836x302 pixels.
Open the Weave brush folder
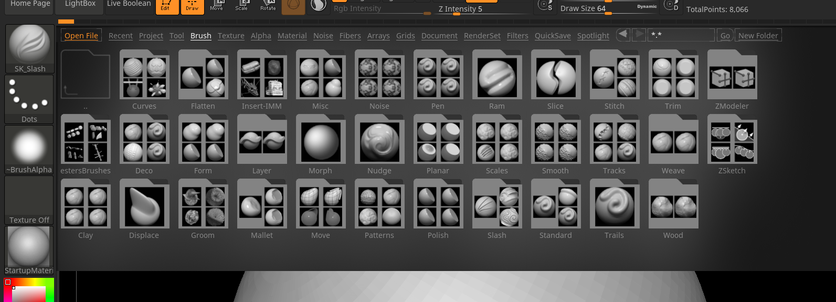(x=673, y=140)
